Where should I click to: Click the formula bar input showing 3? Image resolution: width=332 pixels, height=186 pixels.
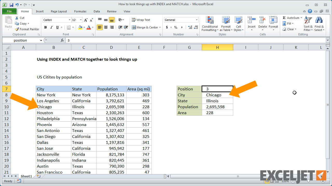point(195,40)
